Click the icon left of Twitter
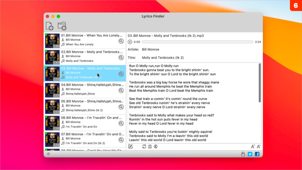This screenshot has height=170, width=302. (x=243, y=154)
